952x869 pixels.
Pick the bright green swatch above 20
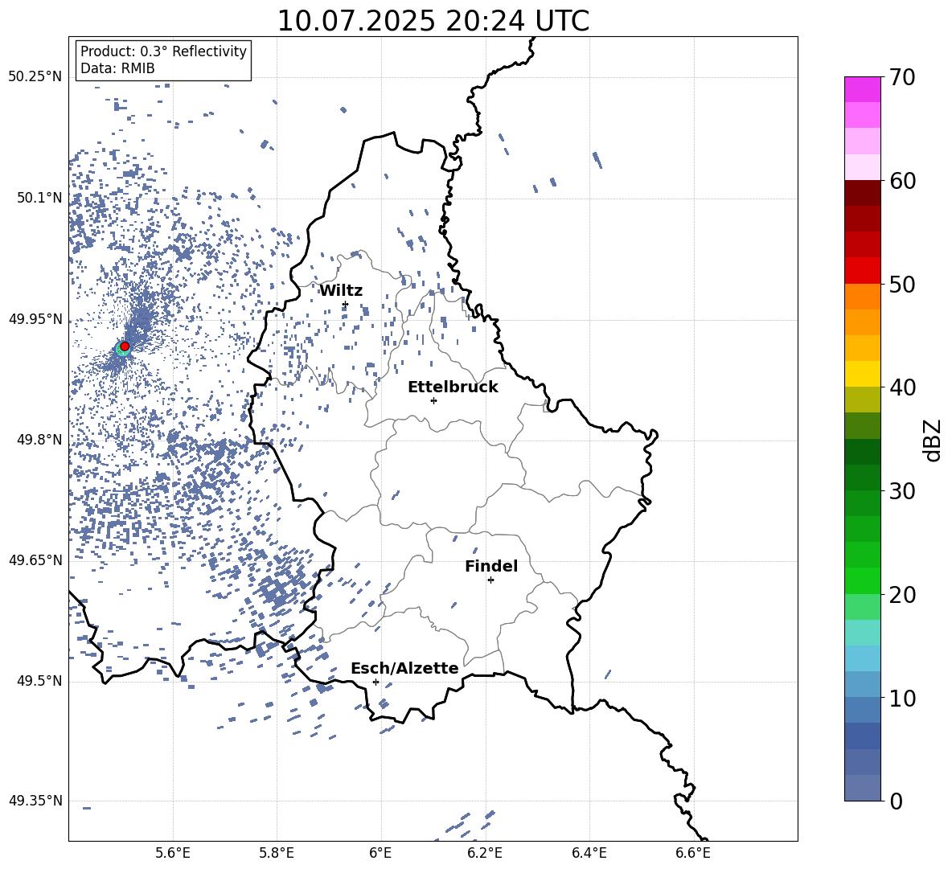[x=862, y=580]
